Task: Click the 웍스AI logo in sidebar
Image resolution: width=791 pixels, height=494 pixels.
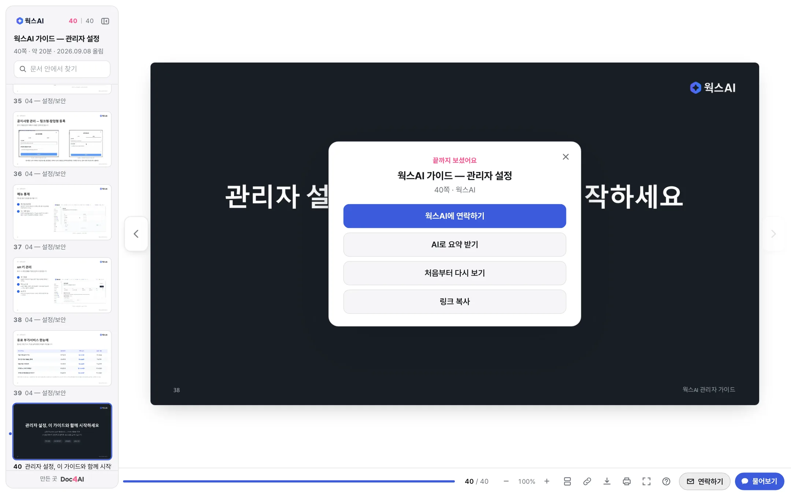Action: click(x=30, y=21)
